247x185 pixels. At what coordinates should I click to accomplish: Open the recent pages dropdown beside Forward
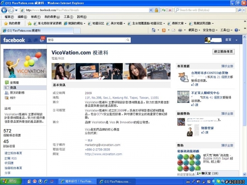[x=16, y=10]
